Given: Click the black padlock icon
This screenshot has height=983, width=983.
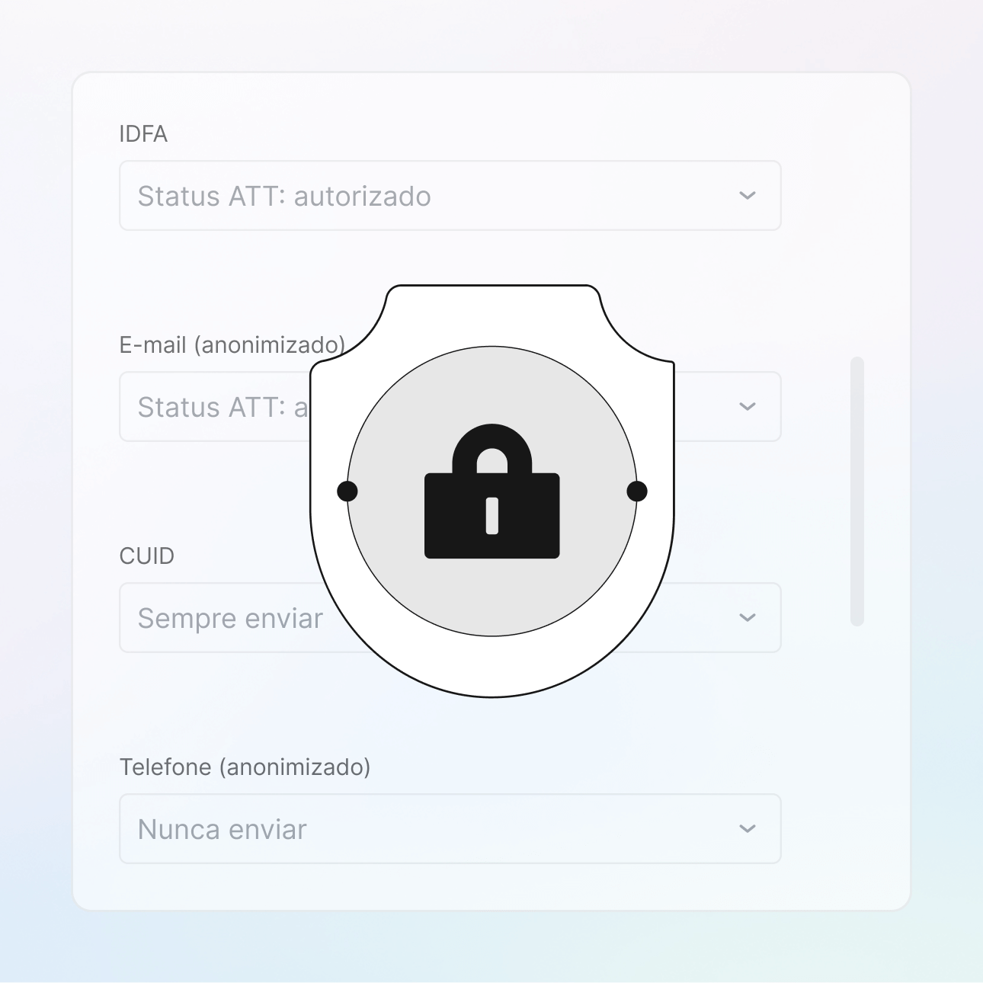Looking at the screenshot, I should (492, 491).
